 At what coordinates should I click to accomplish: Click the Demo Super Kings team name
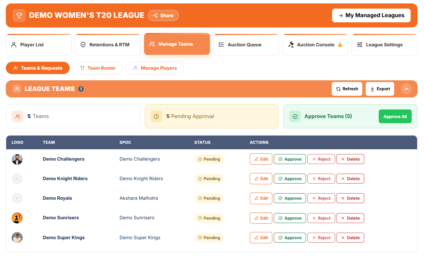[x=64, y=237]
